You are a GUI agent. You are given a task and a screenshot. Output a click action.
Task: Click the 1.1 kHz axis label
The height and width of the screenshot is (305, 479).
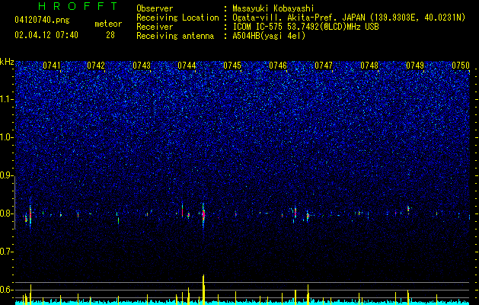tap(6, 99)
